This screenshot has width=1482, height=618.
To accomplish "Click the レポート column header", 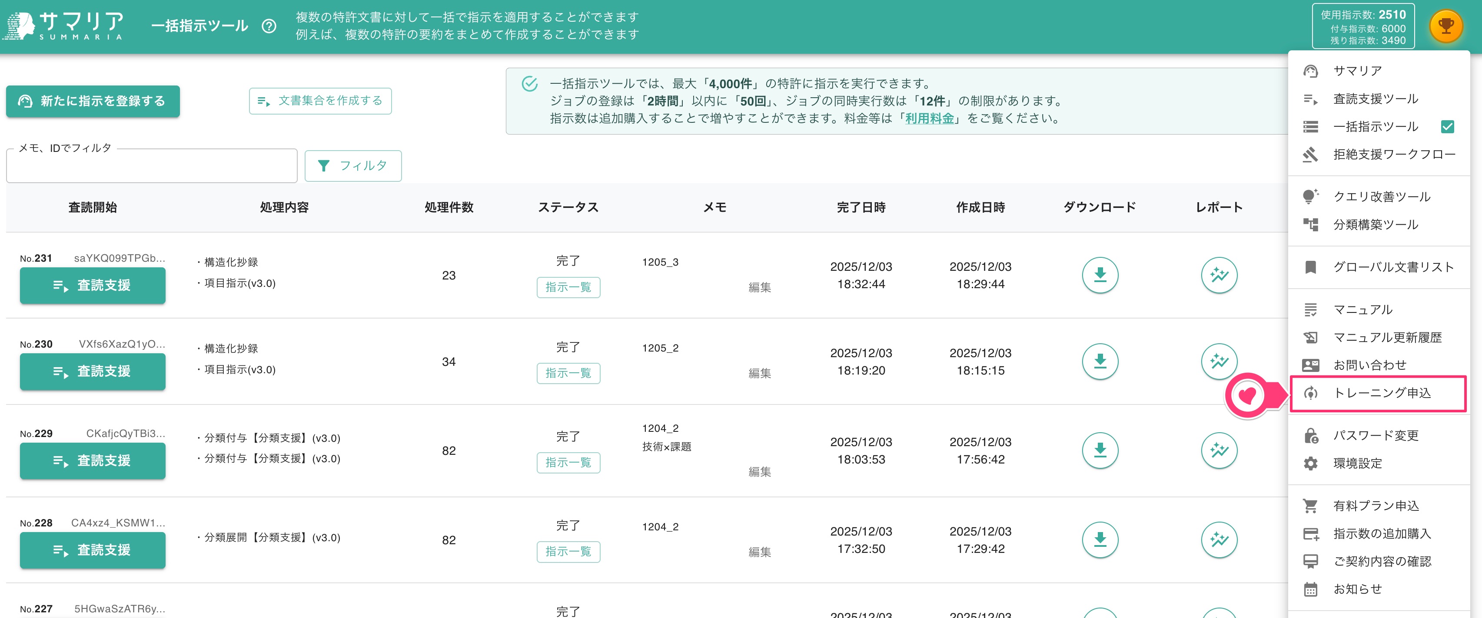I will pos(1219,207).
